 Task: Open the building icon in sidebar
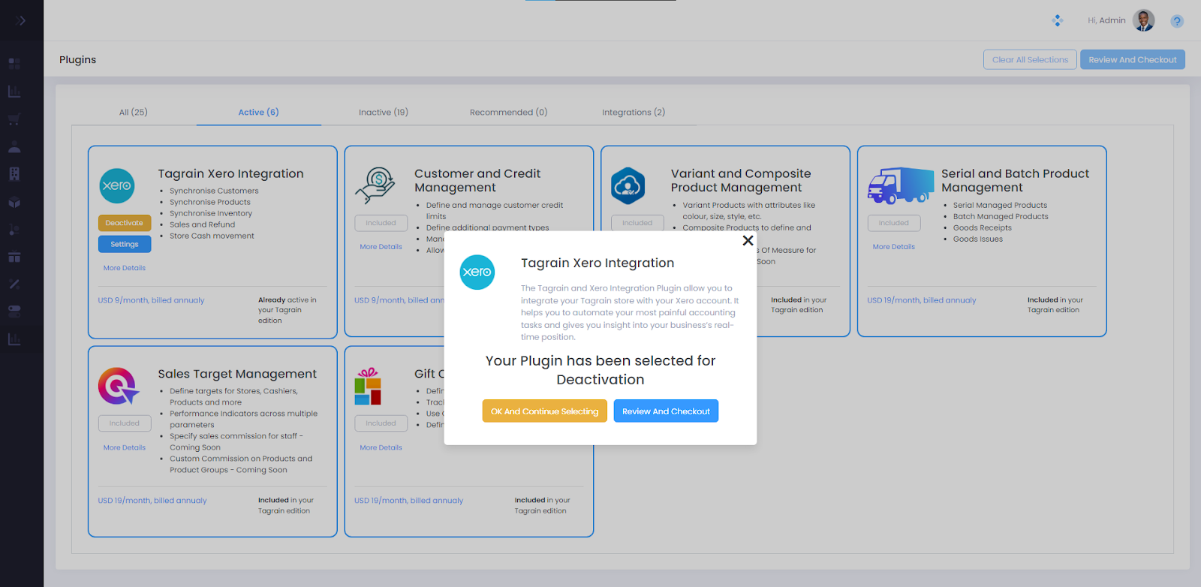point(14,174)
